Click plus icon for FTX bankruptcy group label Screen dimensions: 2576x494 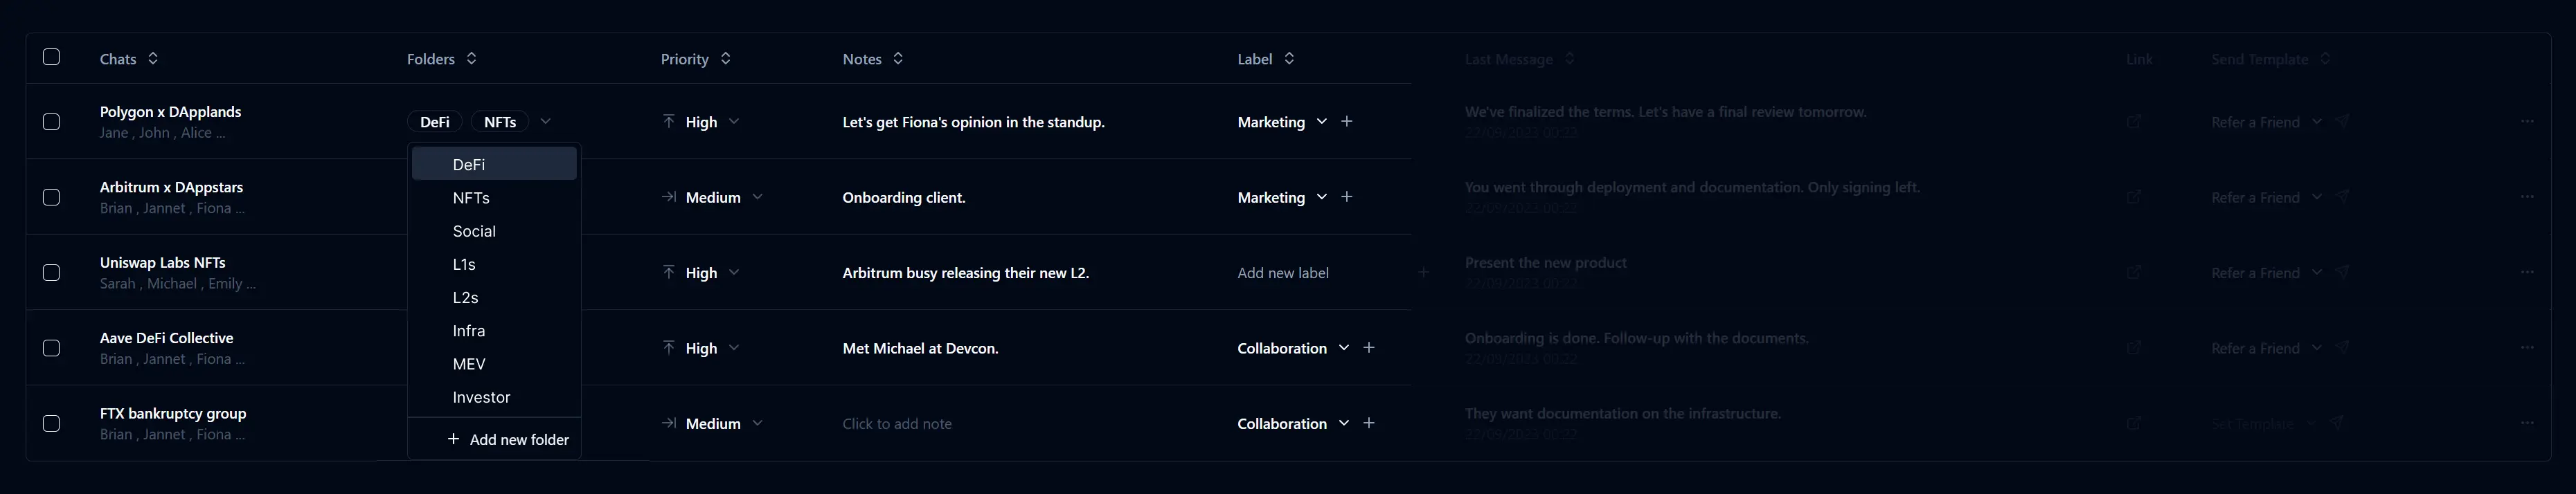point(1369,423)
